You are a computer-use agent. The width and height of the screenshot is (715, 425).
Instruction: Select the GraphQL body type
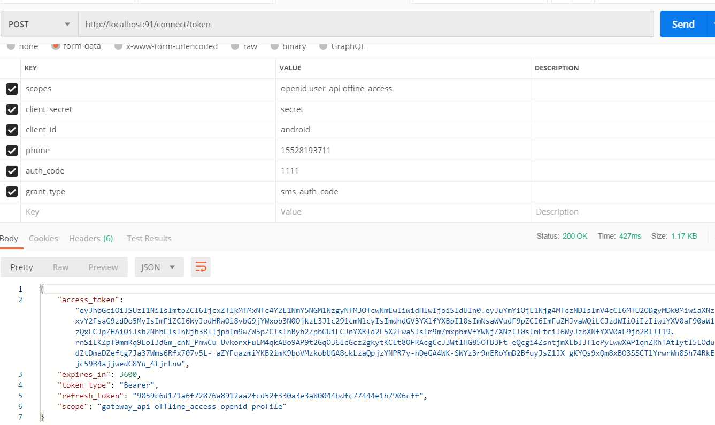(342, 46)
